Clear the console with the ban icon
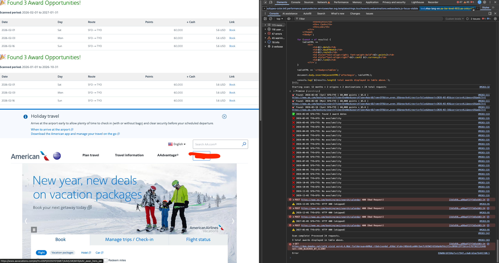The width and height of the screenshot is (499, 263). (271, 19)
